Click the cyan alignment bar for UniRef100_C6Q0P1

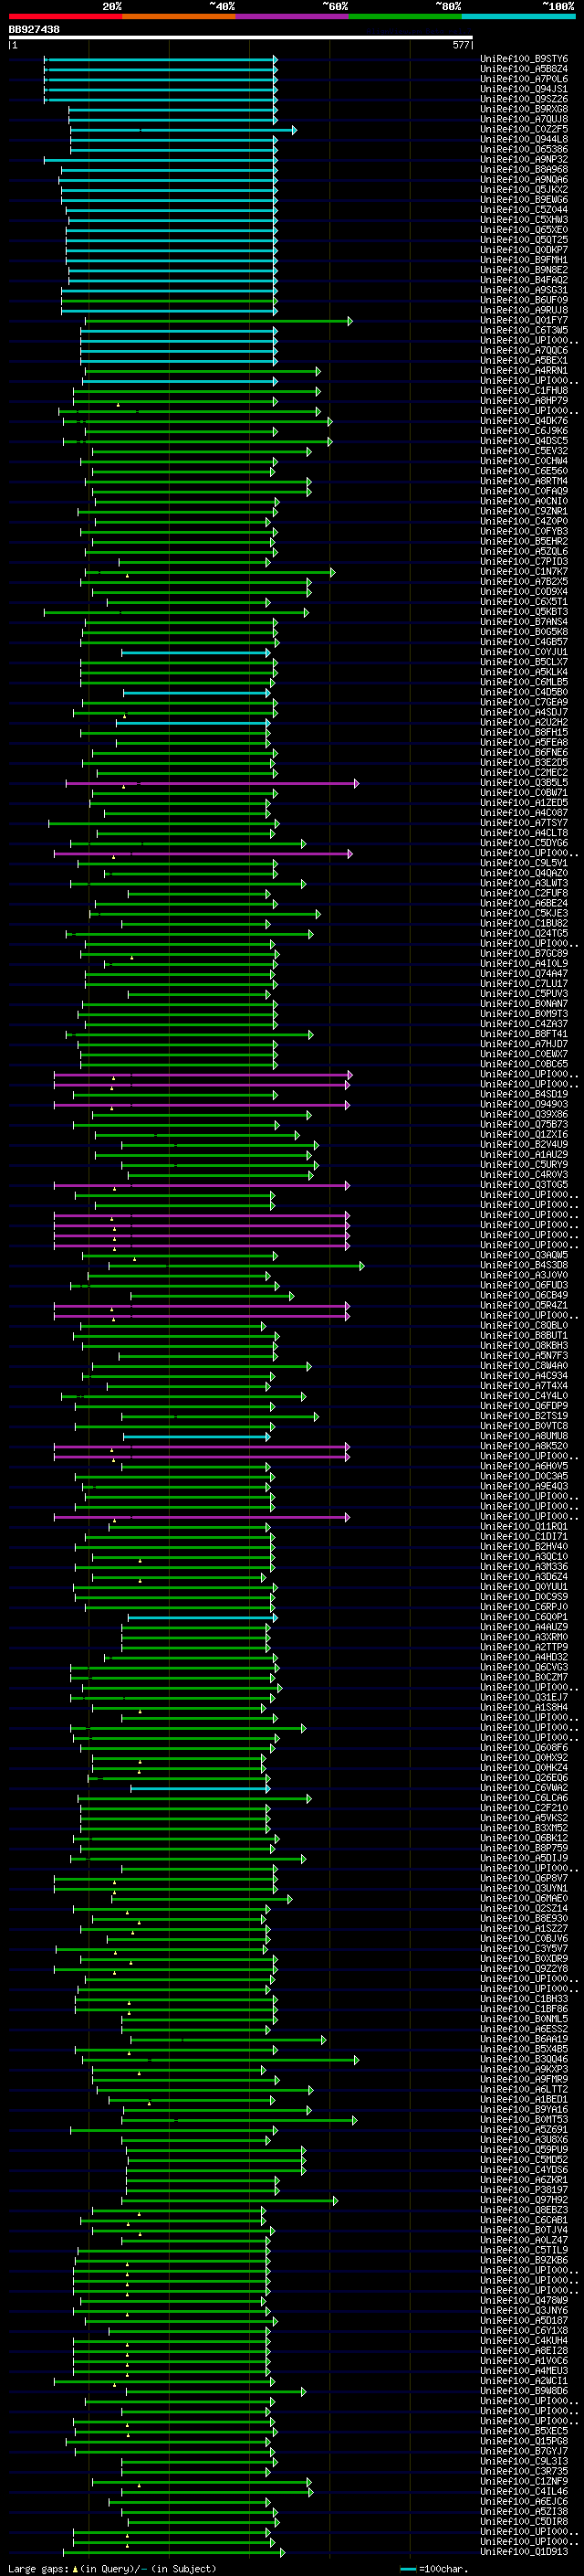pos(202,1618)
